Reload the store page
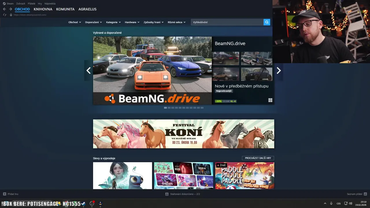Image resolution: width=370 pixels, height=208 pixels. (5, 15)
